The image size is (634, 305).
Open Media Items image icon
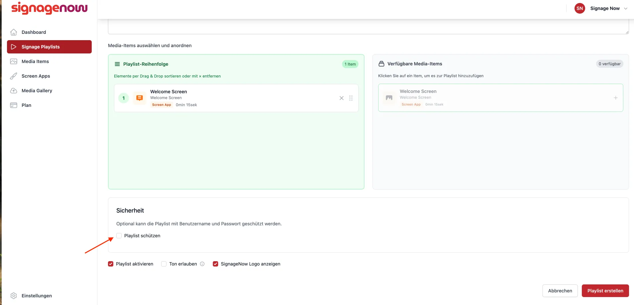click(x=14, y=61)
